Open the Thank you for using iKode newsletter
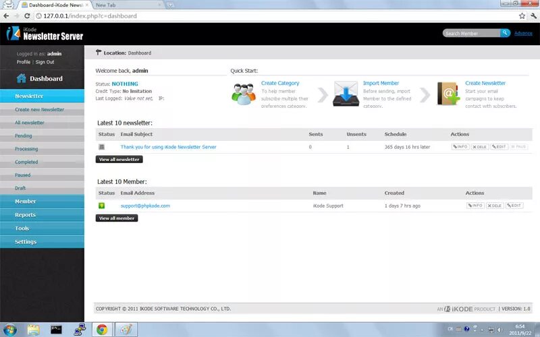 (168, 147)
